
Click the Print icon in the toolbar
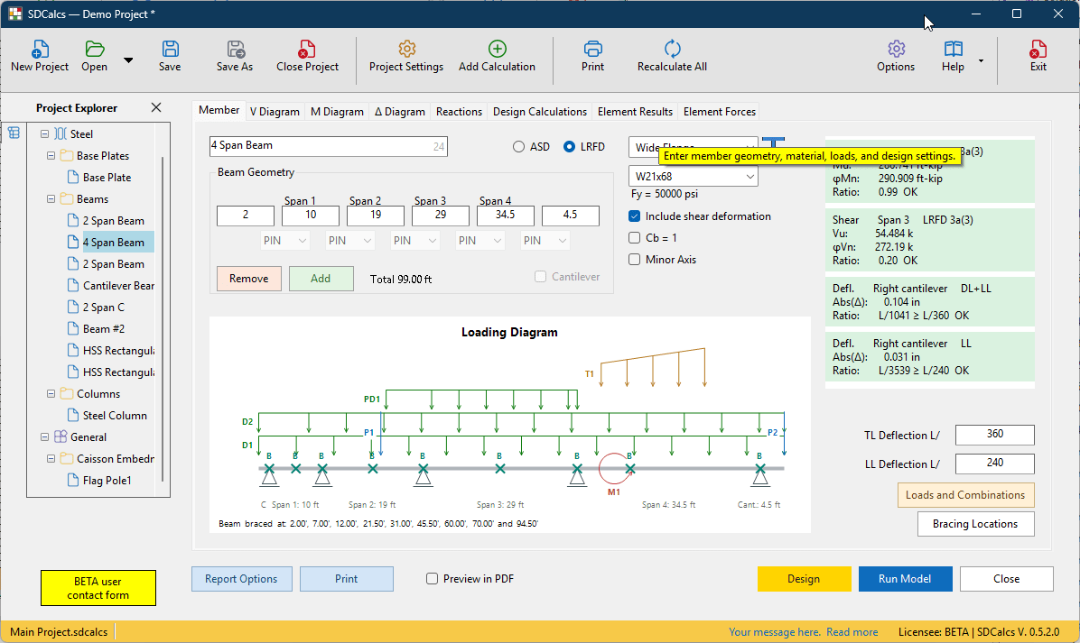(x=593, y=50)
